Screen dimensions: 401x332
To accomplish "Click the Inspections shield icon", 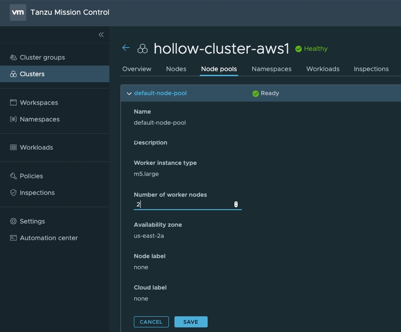I will 13,193.
